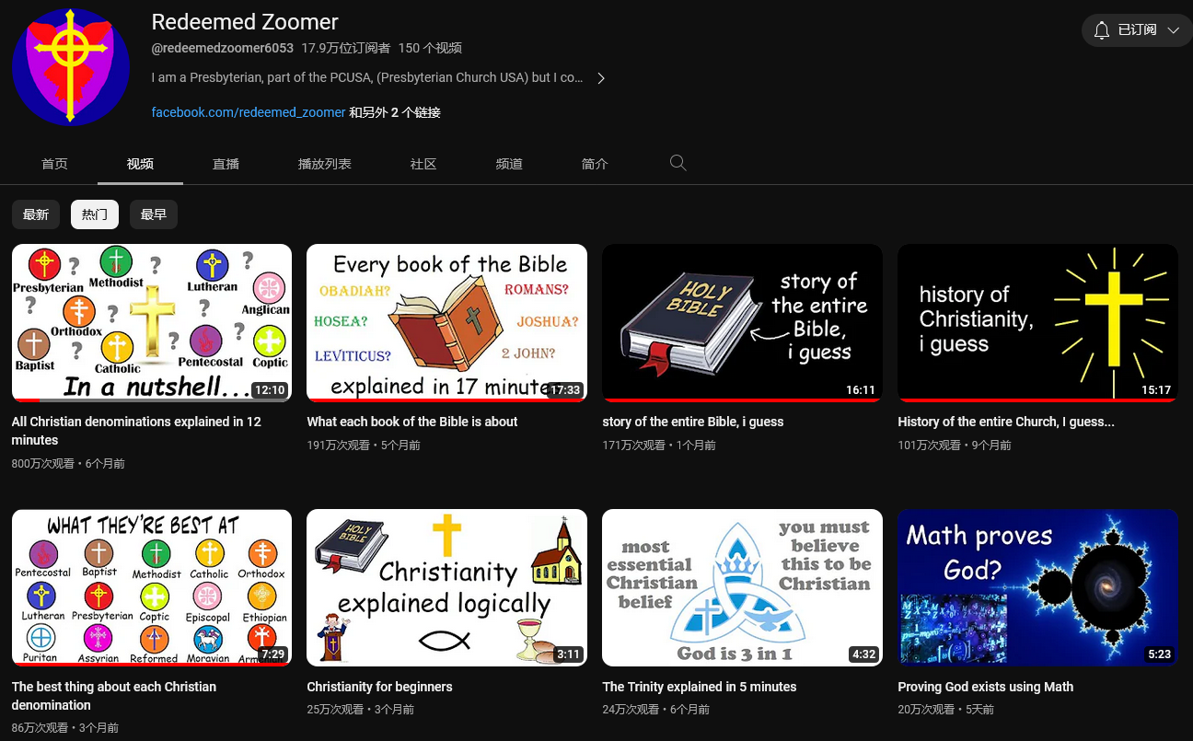Switch to the 简介 tab
The image size is (1193, 741).
pyautogui.click(x=595, y=164)
